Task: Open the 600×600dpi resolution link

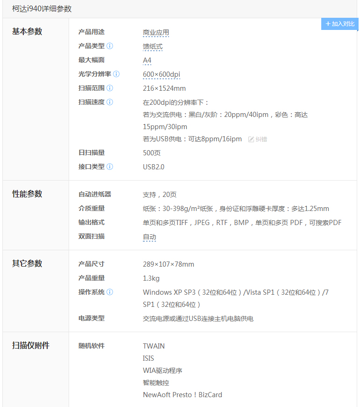Action: coord(162,74)
